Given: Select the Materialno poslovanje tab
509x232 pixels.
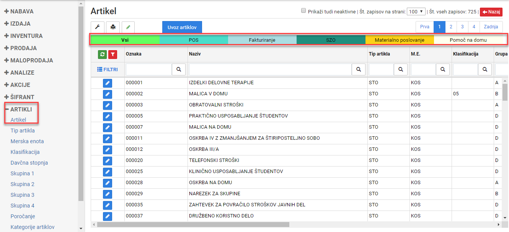Looking at the screenshot, I should pyautogui.click(x=400, y=40).
